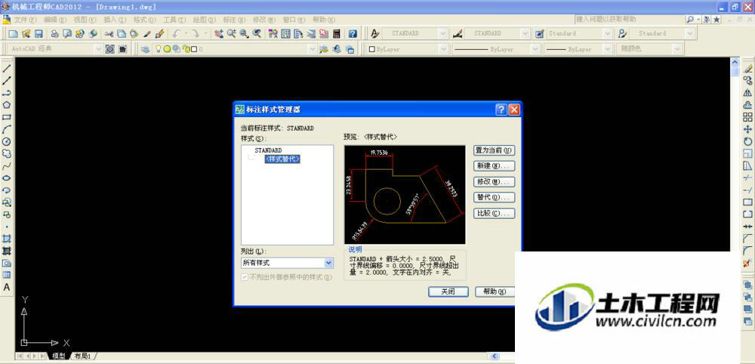This screenshot has width=755, height=364.
Task: Toggle the layer freeze sun icon
Action: [167, 49]
